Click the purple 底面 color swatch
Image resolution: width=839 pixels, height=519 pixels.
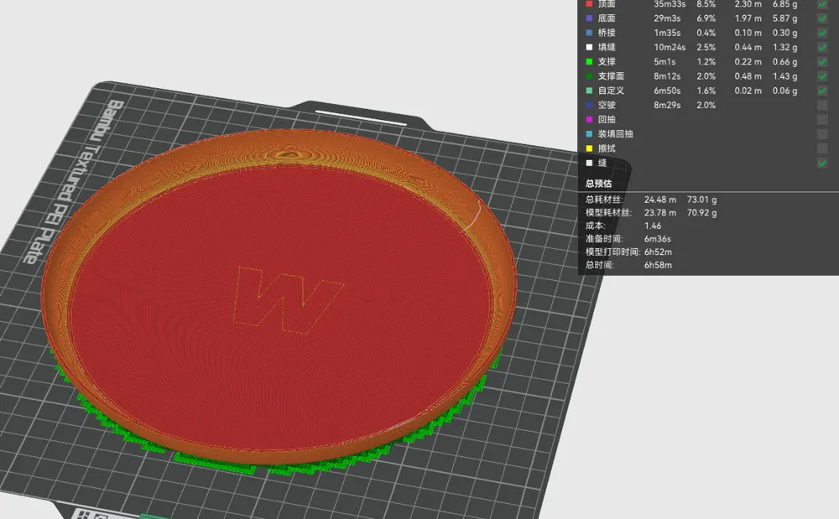tap(589, 18)
